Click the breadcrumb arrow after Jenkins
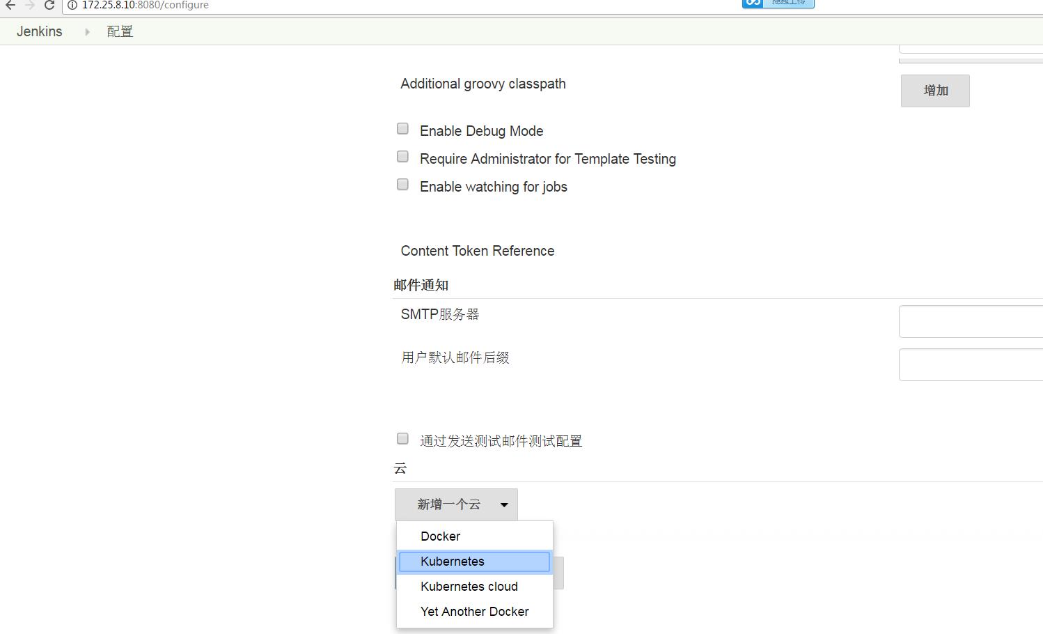Viewport: 1043px width, 634px height. click(87, 31)
